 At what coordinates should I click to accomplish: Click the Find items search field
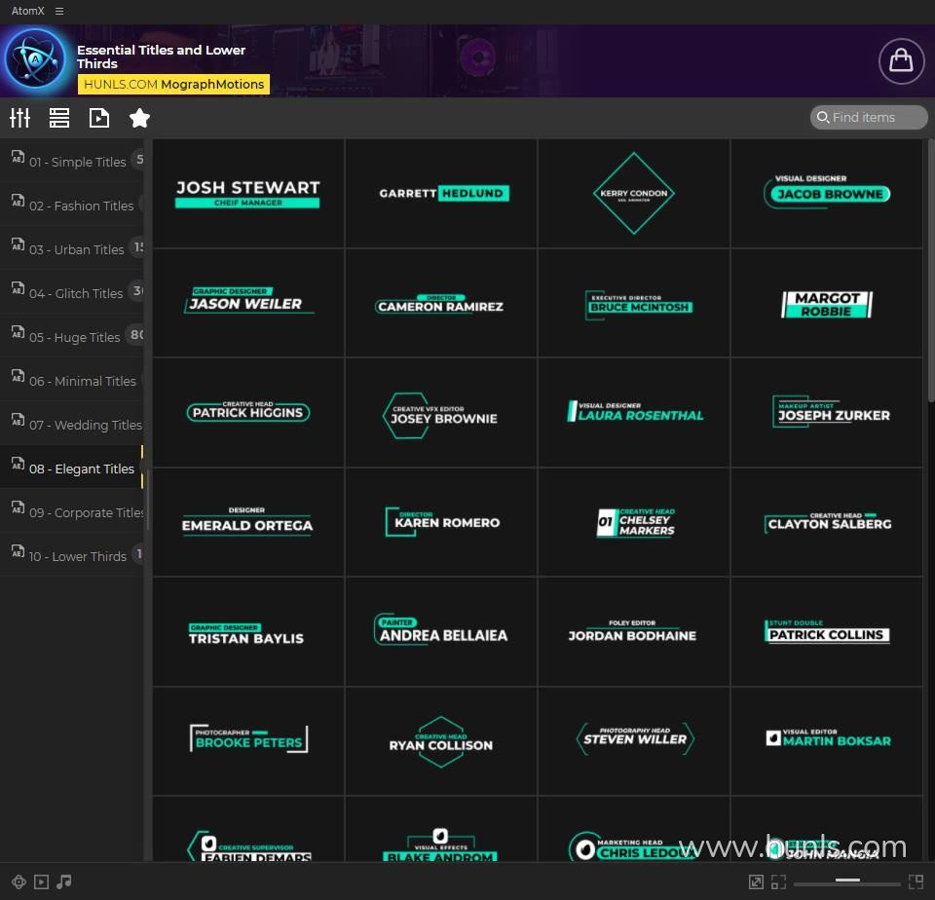869,118
